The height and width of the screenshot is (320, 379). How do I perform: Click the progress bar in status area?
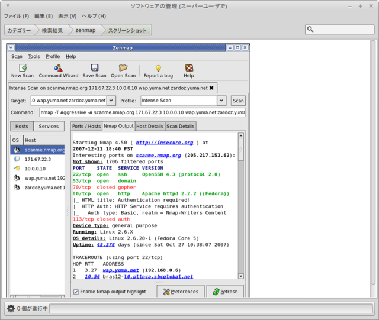click(211, 308)
